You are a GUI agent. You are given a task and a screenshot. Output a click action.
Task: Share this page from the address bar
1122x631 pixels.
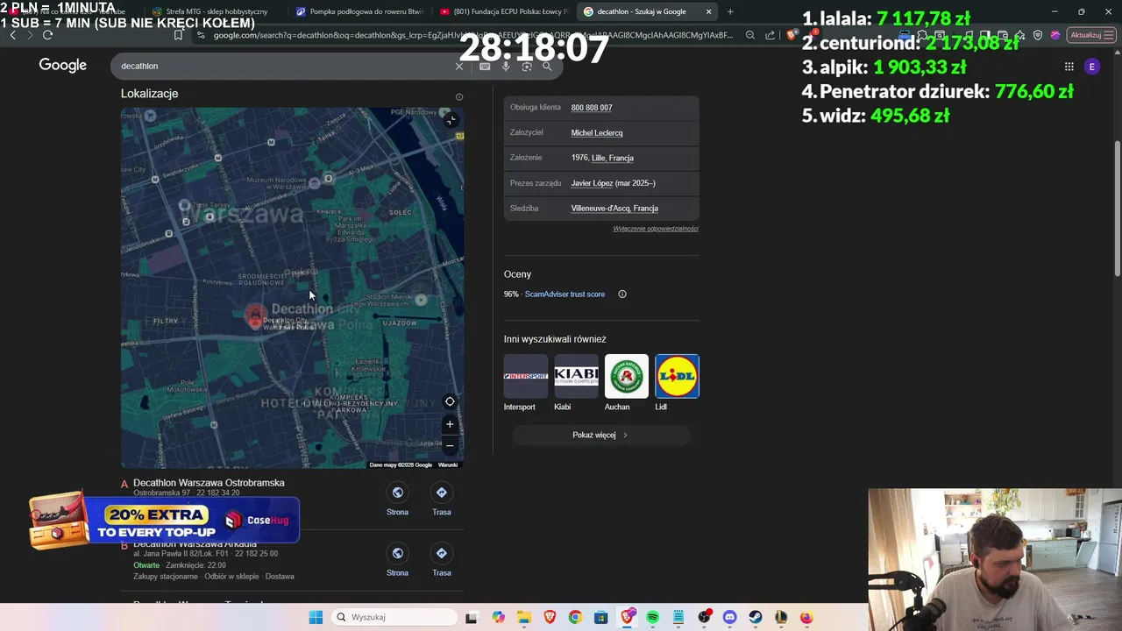[770, 35]
